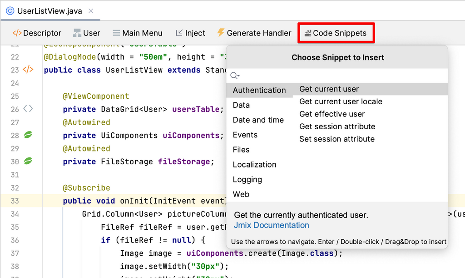Open the Jmix Documentation link

271,225
